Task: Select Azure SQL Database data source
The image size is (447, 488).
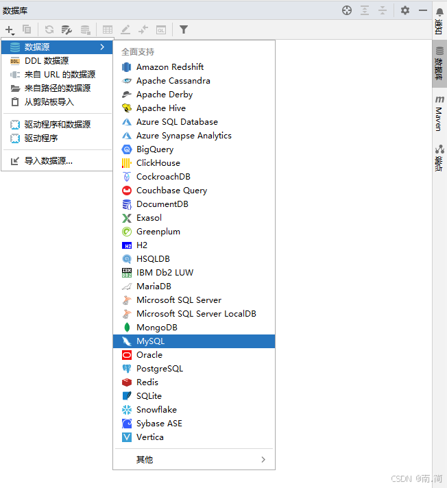Action: pyautogui.click(x=194, y=122)
